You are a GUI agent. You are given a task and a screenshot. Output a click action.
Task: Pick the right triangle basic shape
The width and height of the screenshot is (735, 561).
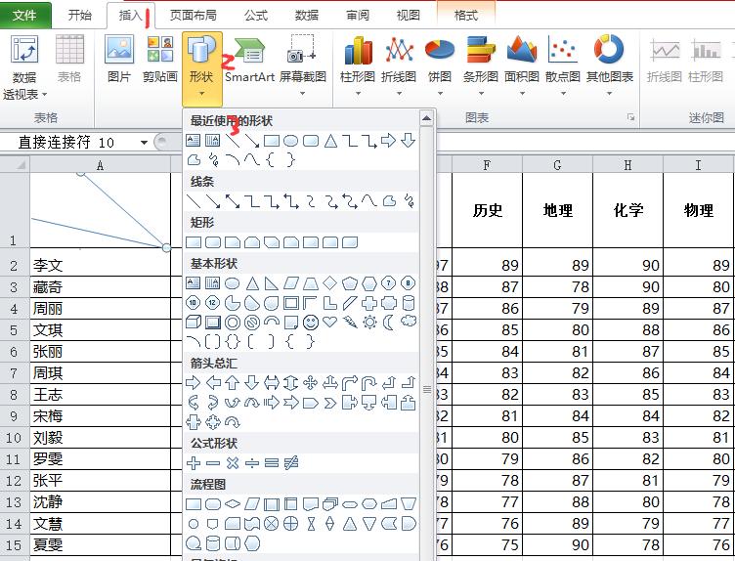[x=272, y=283]
